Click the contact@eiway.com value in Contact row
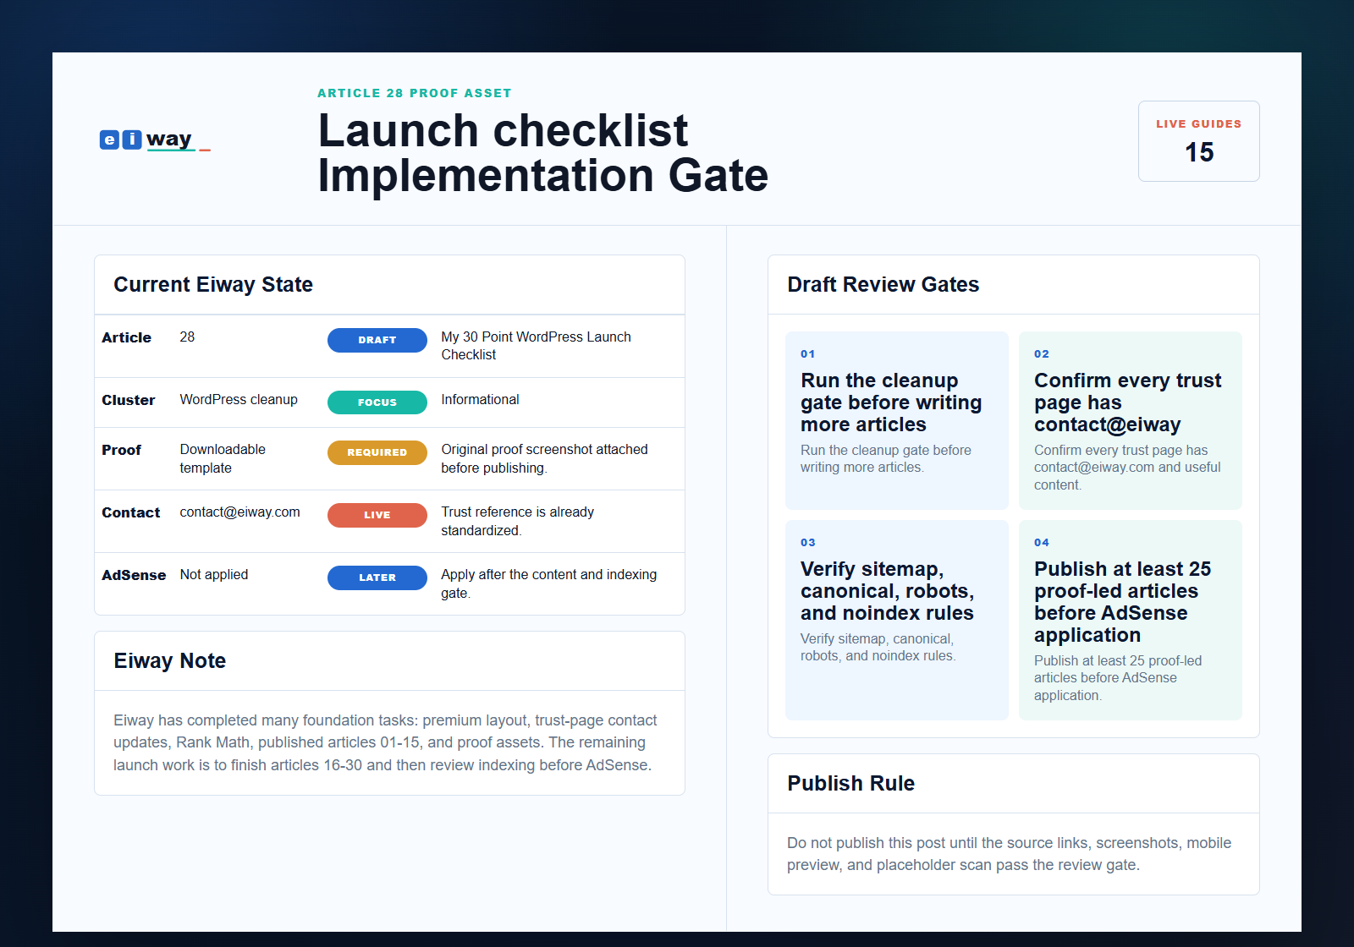Viewport: 1354px width, 947px height. [x=239, y=512]
